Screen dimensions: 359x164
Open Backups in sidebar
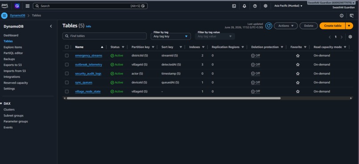[x=9, y=59]
